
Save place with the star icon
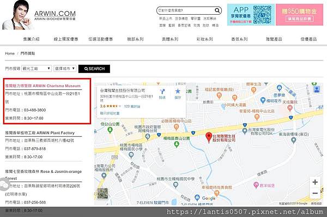[x=178, y=91]
